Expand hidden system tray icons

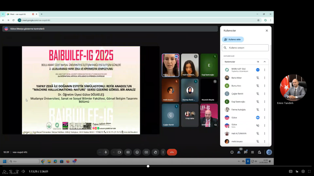click(239, 161)
